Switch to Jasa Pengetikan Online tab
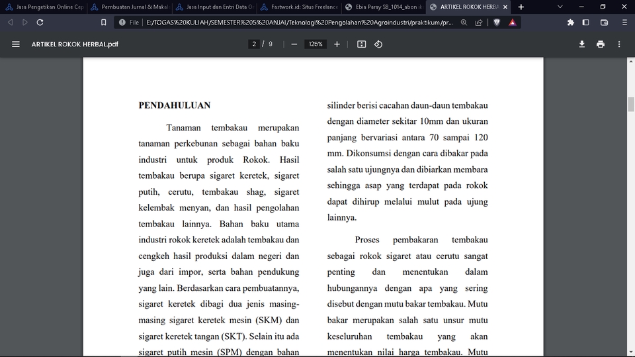Viewport: 635px width, 357px height. pos(44,7)
